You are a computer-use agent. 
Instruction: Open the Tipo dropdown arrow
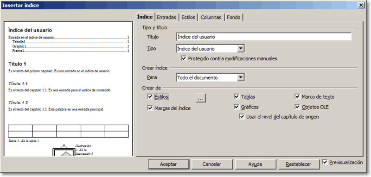point(241,49)
